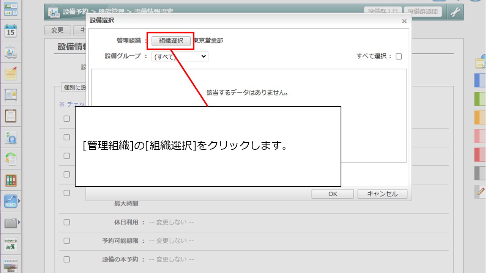Expand the NEO icon submenu arrow
This screenshot has height=273, width=486.
tap(19, 201)
